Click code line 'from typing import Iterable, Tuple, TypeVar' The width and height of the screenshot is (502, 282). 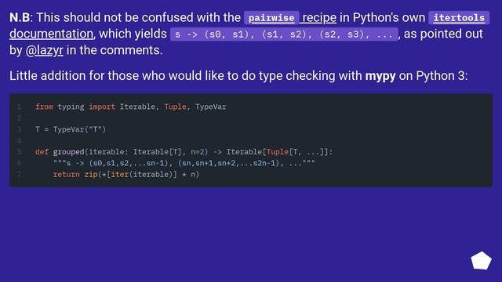pyautogui.click(x=131, y=107)
